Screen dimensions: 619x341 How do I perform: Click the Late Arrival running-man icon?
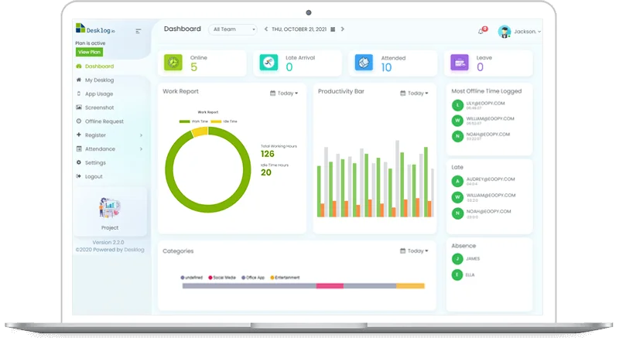pos(268,63)
